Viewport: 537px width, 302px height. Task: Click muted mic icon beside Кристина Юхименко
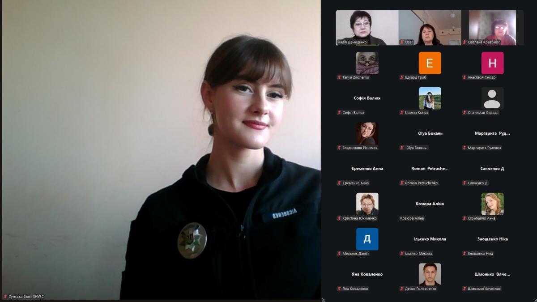[x=339, y=218]
